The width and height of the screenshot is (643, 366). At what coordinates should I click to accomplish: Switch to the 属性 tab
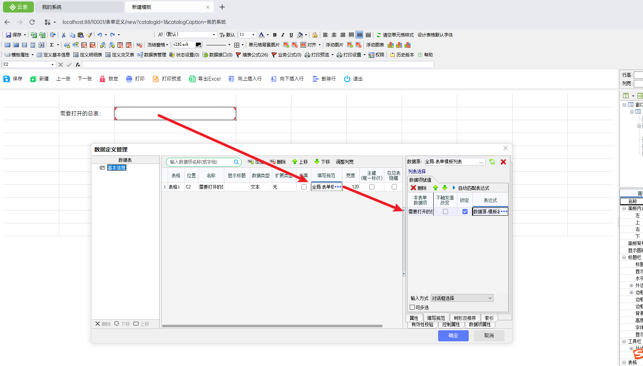point(414,318)
